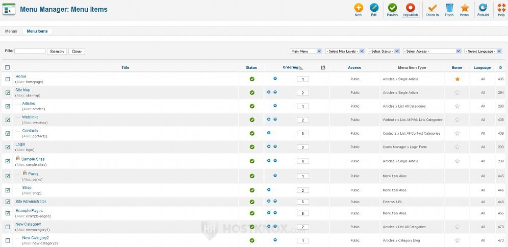Toggle published status of Login item
Viewport: 508px width, 247px height.
tap(252, 147)
